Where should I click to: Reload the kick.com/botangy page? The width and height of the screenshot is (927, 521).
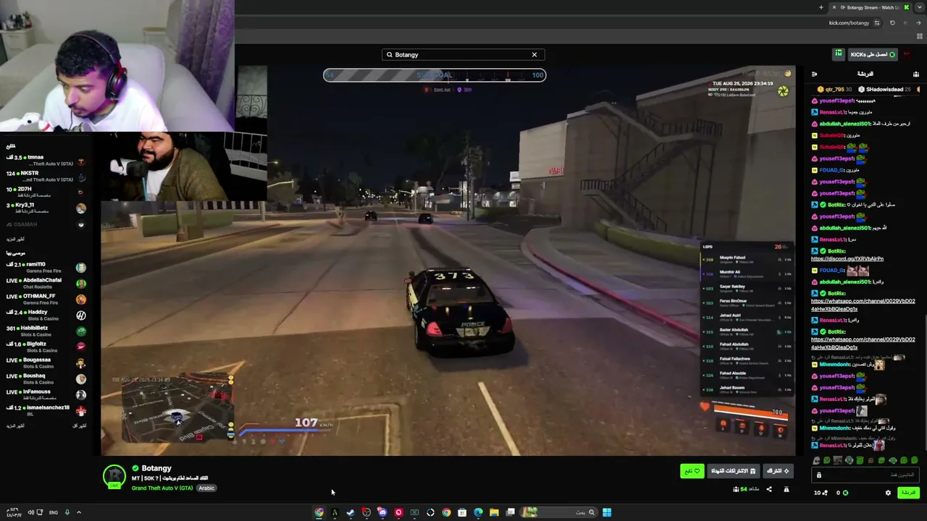[892, 23]
